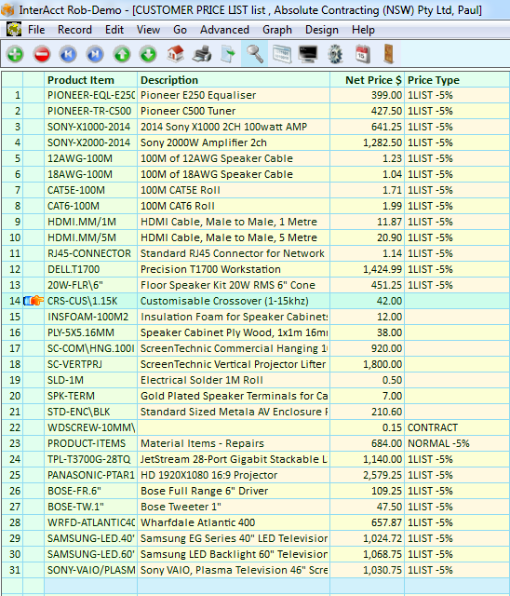Click the 100M CAT6 Roll description
Screen dimensions: 510x596
[234, 206]
